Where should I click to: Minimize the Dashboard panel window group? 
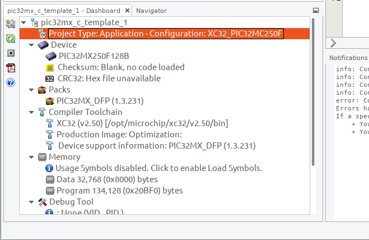point(316,11)
